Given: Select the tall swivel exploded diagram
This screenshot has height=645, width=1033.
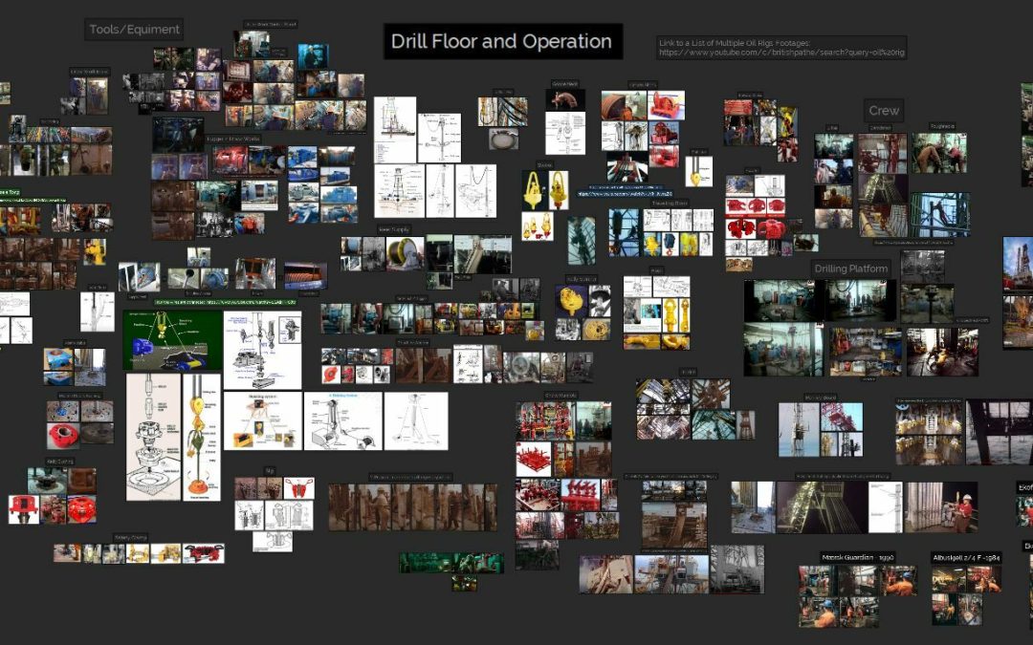Looking at the screenshot, I should point(153,436).
